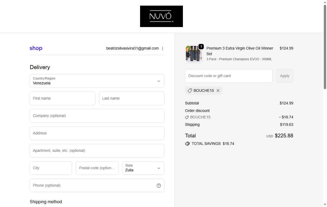Screen dimensions: 327x207
Task: Click the Apply discount button
Action: (285, 76)
